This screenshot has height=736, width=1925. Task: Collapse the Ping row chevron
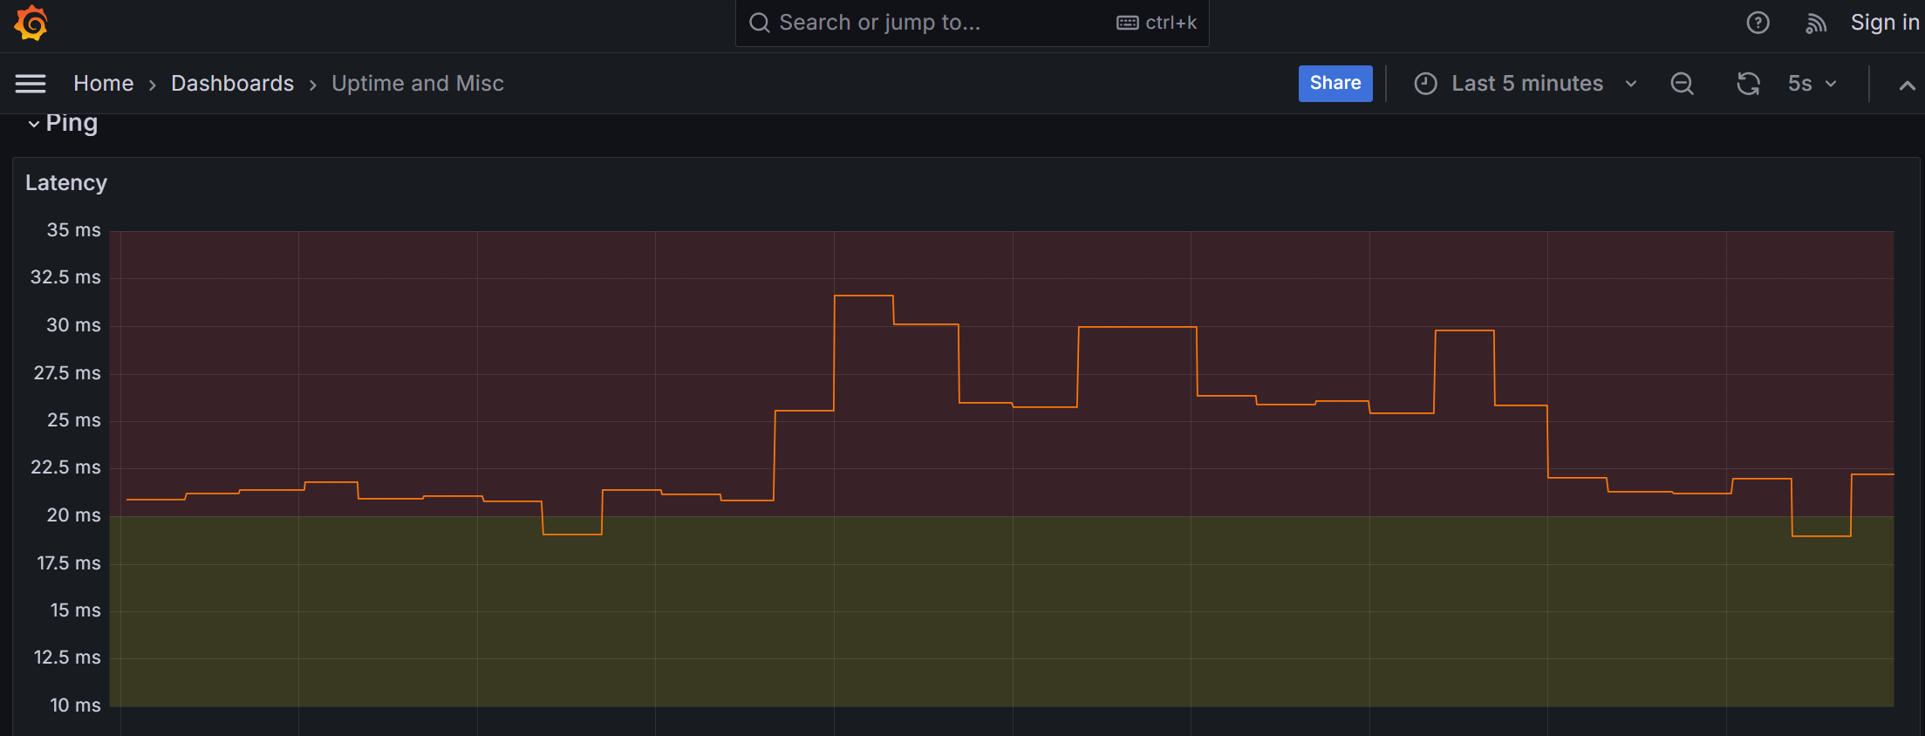34,124
